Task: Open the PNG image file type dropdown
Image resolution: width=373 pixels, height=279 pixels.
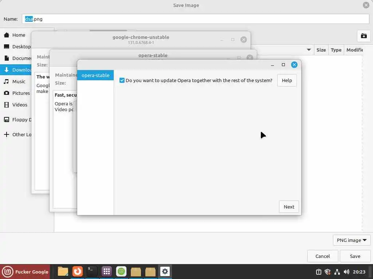Action: coord(352,240)
